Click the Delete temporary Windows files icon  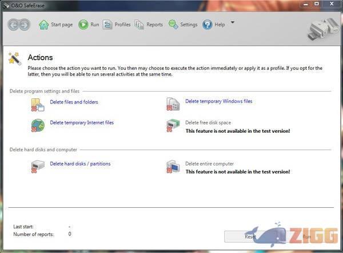click(173, 104)
